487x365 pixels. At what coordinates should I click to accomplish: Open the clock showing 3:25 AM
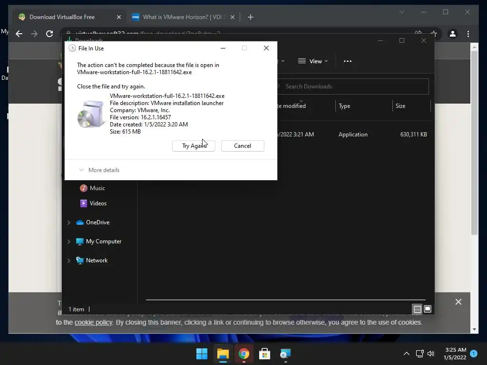pyautogui.click(x=455, y=354)
